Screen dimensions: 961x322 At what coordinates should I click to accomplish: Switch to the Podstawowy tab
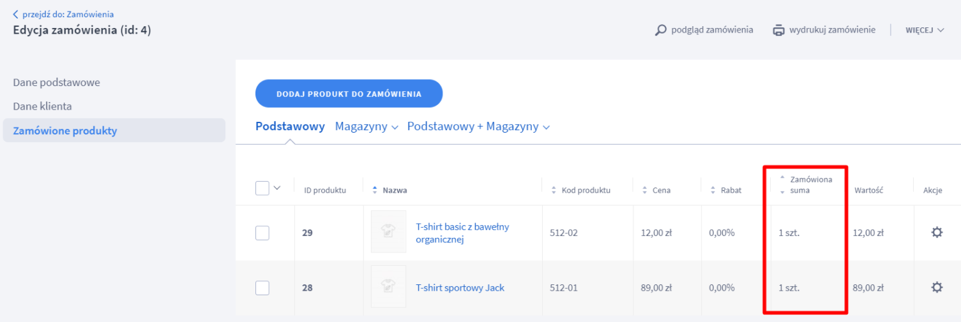pos(290,126)
